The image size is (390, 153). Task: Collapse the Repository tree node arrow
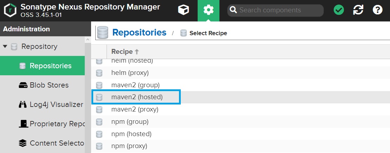5,46
